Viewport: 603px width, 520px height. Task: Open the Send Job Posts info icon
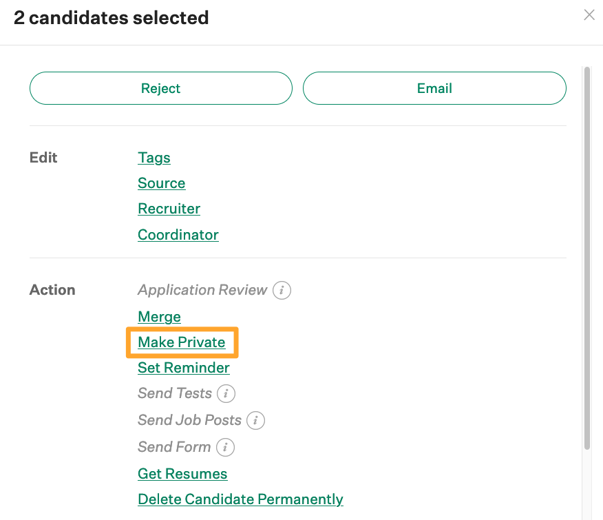pos(255,420)
